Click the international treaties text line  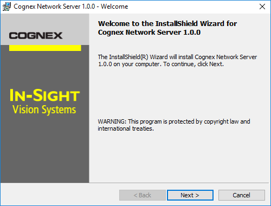tap(126, 128)
